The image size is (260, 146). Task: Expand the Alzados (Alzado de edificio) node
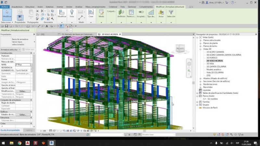(x=200, y=79)
